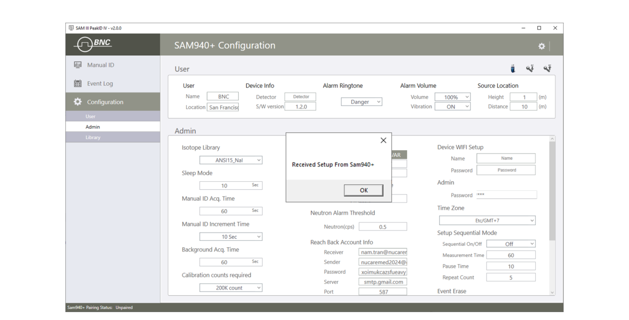Click the Detector field

[x=301, y=96]
